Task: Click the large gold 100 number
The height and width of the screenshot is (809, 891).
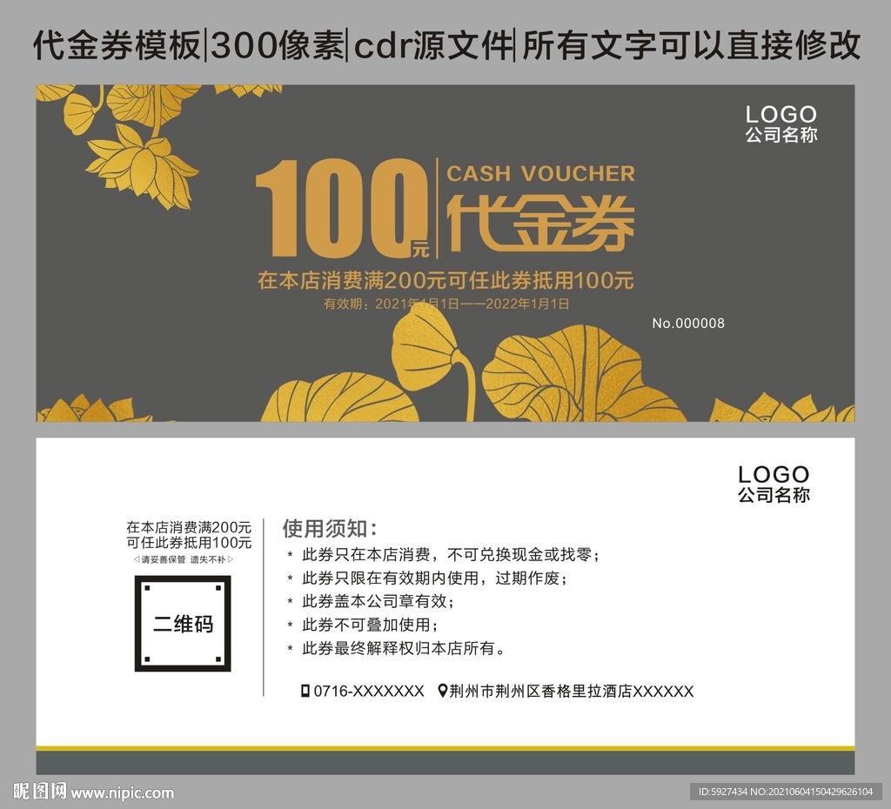Action: point(341,207)
